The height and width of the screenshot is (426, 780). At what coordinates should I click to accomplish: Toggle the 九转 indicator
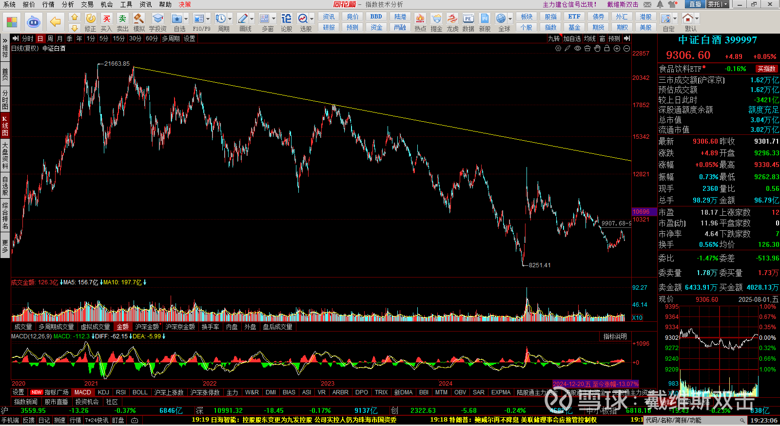point(554,38)
